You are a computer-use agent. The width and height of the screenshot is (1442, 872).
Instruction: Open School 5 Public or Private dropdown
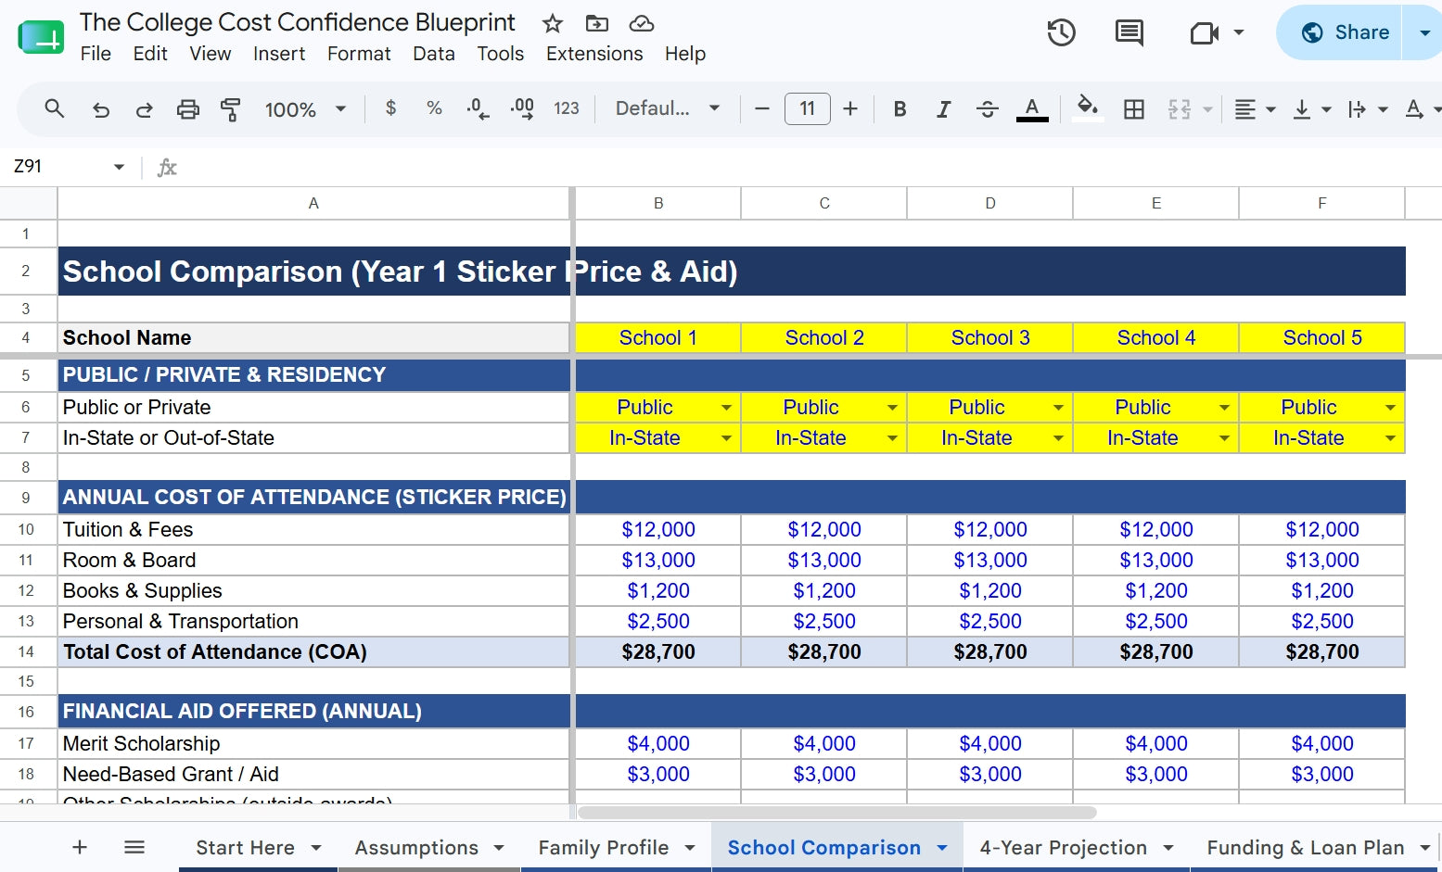[1390, 408]
